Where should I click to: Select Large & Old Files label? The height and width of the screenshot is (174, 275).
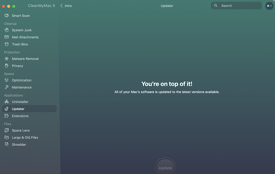(25, 137)
